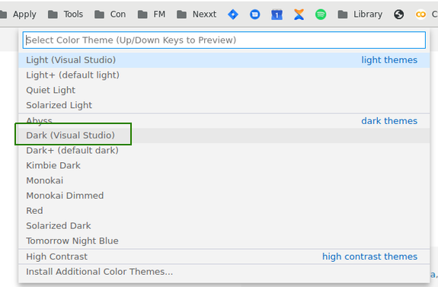This screenshot has width=438, height=287.
Task: Apply the Monokai theme
Action: 224,180
